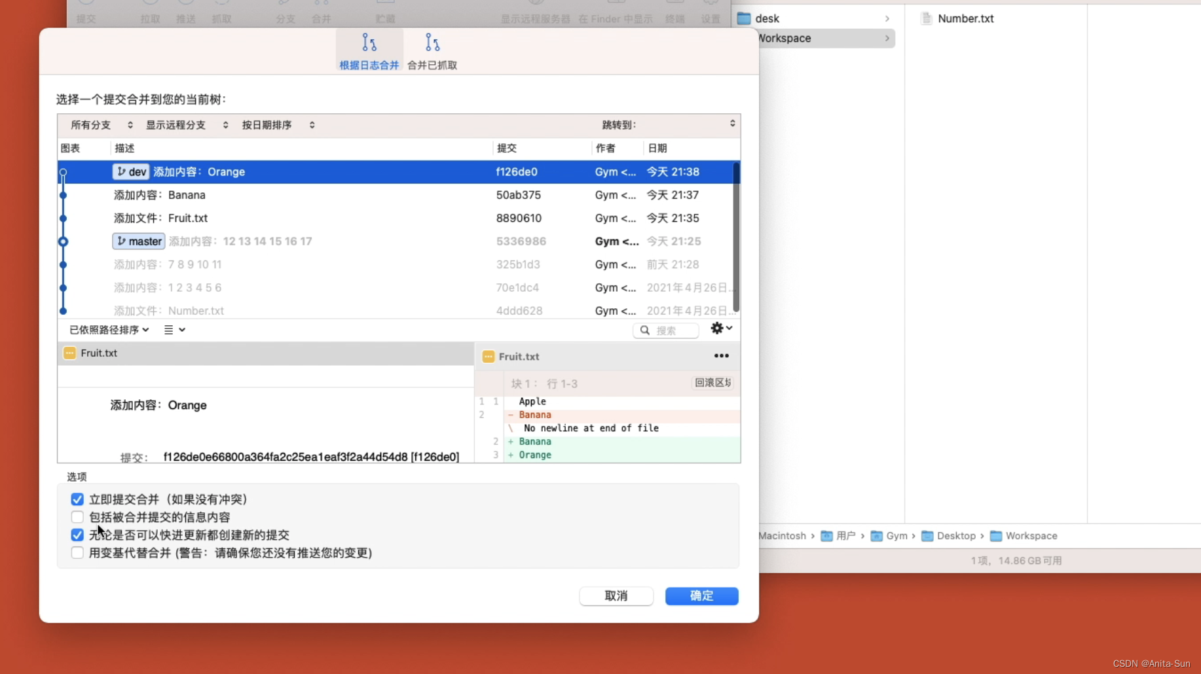Image resolution: width=1201 pixels, height=674 pixels.
Task: Select Fruit.txt in the changed files list
Action: click(266, 353)
